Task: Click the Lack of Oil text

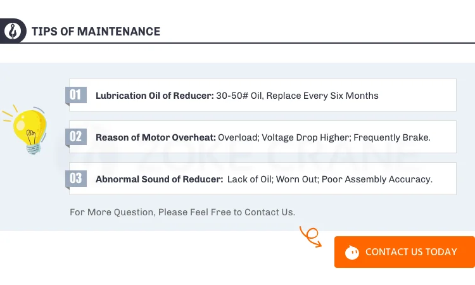Action: [x=251, y=179]
